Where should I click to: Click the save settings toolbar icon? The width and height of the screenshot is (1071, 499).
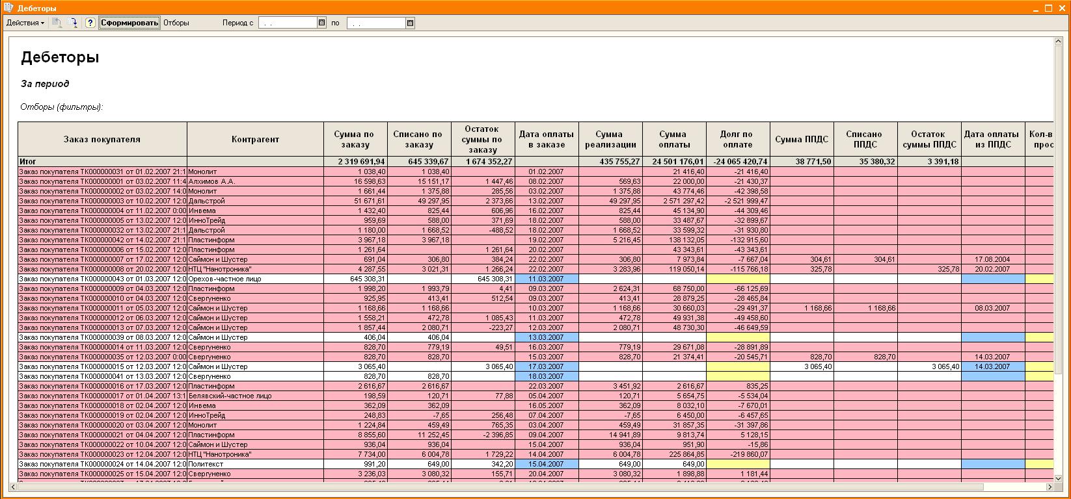(x=73, y=23)
